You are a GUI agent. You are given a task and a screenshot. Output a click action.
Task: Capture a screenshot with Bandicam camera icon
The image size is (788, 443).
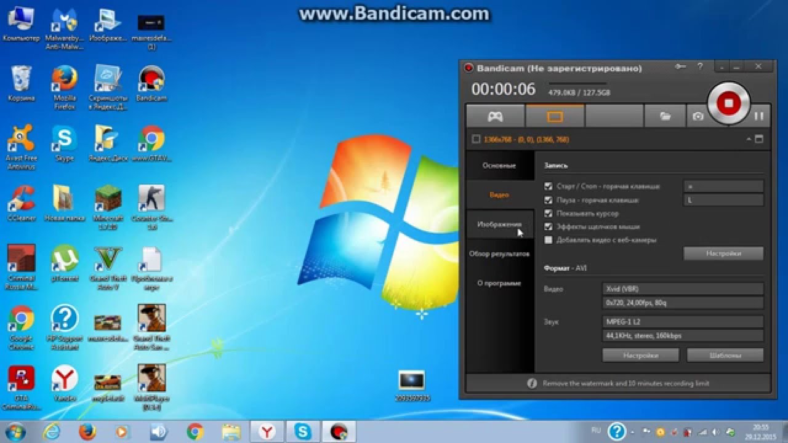coord(698,116)
